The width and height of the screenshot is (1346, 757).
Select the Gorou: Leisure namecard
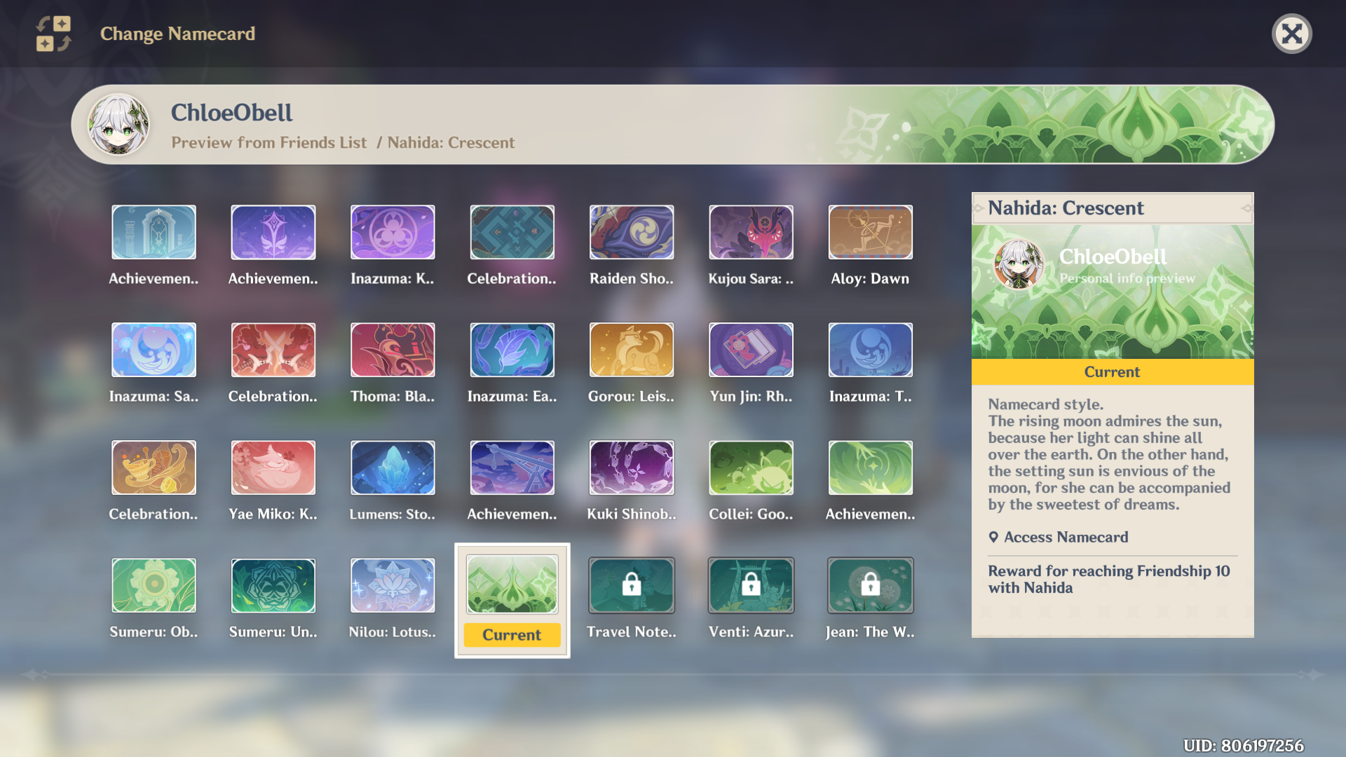(x=631, y=350)
